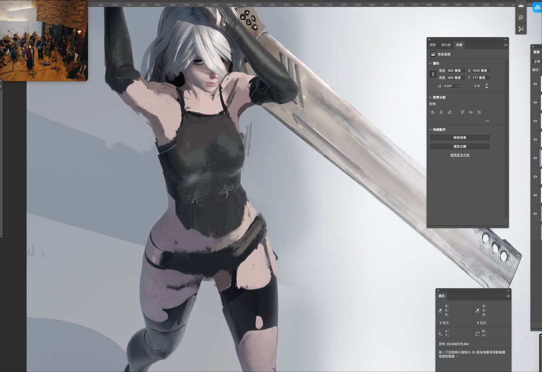Open more align options (three dots)
The image size is (542, 372).
[487, 121]
